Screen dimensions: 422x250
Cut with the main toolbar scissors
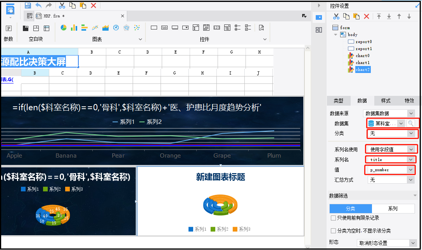point(62,5)
